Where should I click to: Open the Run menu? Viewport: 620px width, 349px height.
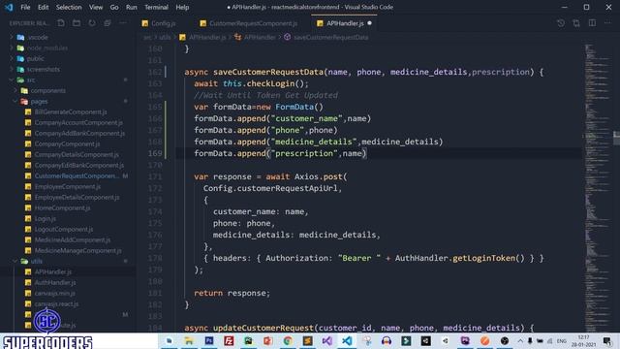[x=132, y=7]
